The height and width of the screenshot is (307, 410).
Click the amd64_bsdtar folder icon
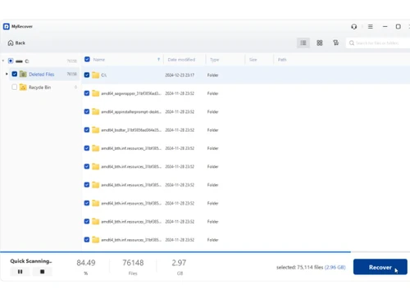pos(96,130)
